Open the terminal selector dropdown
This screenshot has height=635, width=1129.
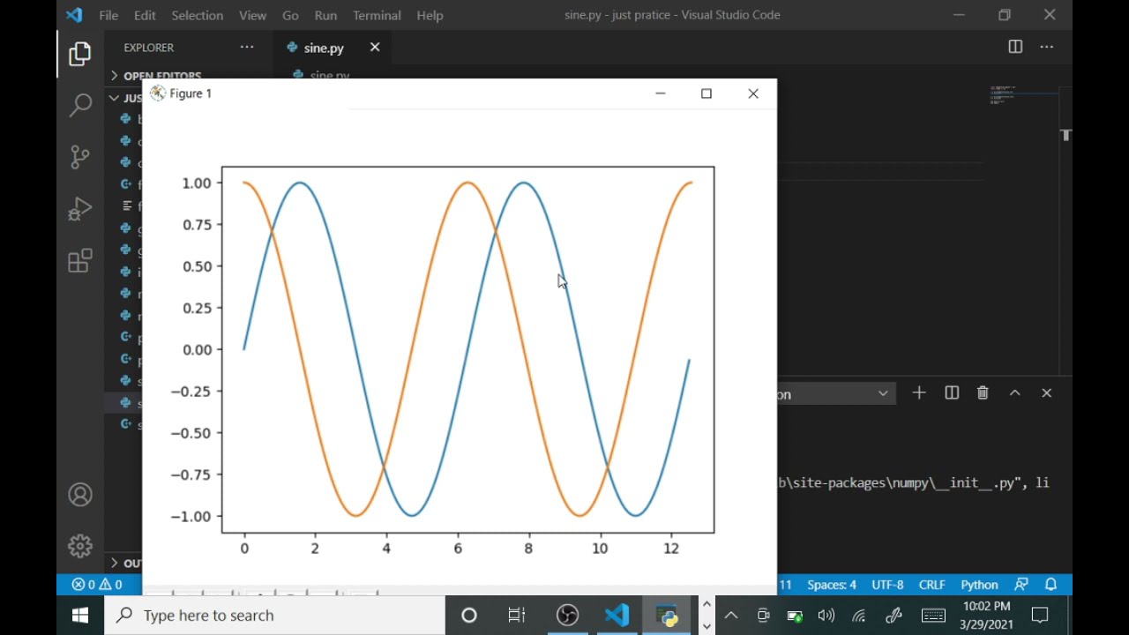coord(836,394)
